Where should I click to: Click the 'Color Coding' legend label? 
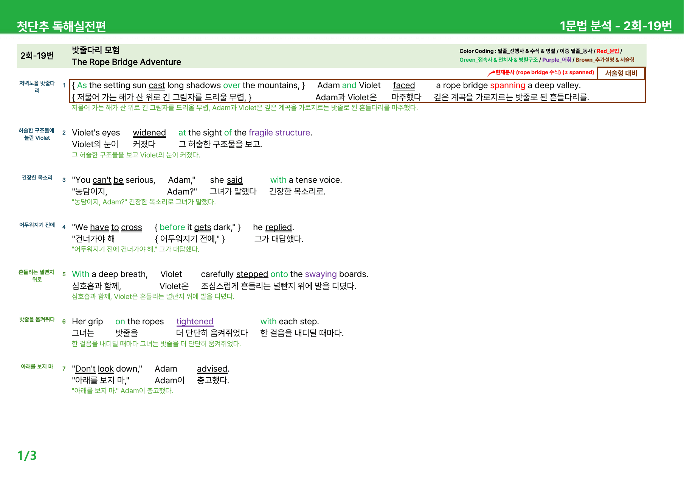point(476,51)
